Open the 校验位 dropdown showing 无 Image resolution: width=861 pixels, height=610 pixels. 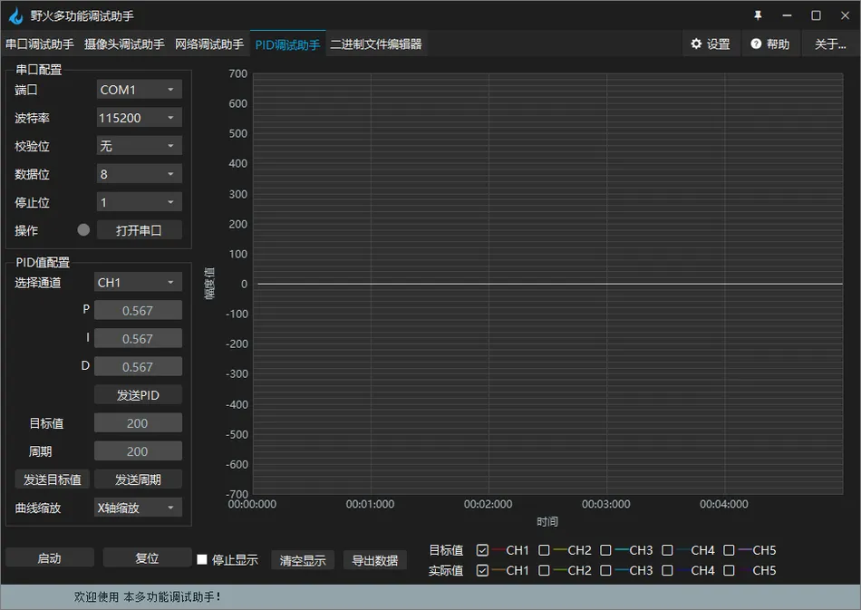139,146
